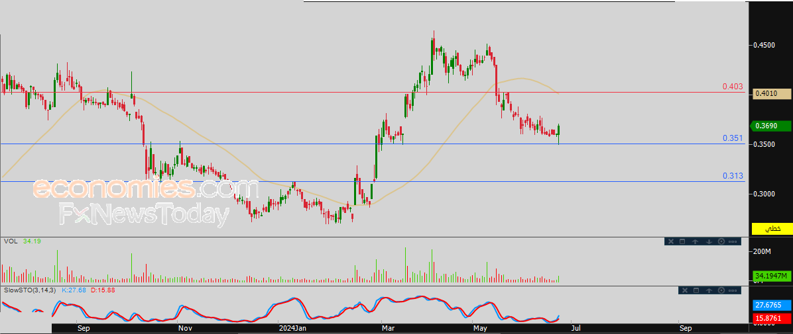
Task: Move the SlowSTO panel up
Action: click(709, 290)
